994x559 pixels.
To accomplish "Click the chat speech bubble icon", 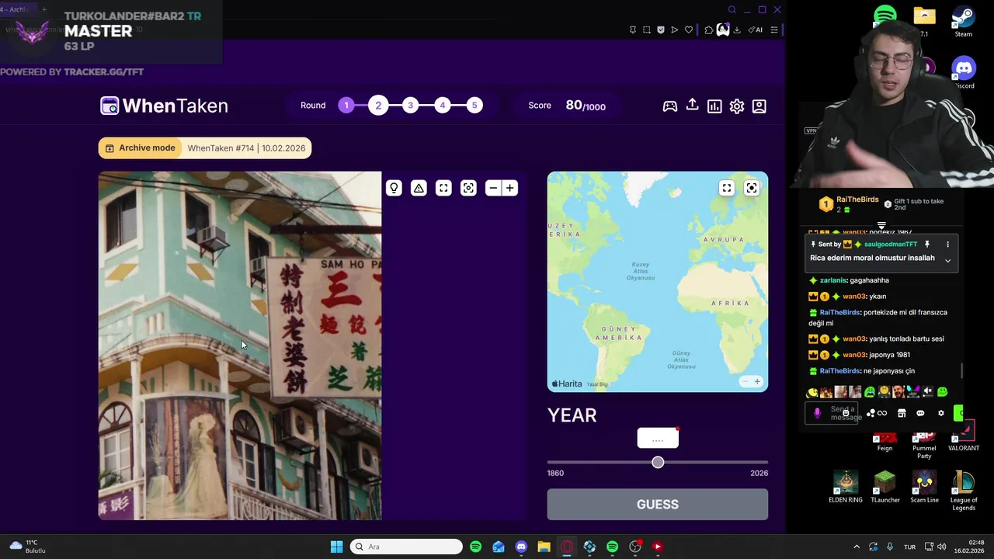I will click(920, 413).
